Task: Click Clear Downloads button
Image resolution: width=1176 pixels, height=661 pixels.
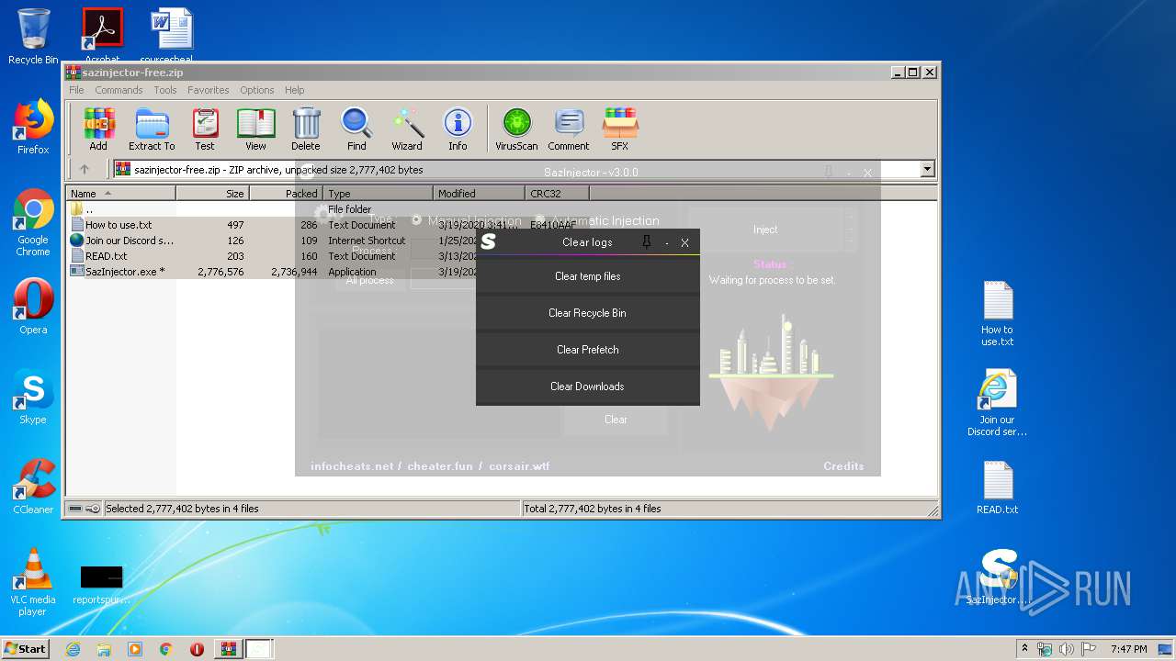Action: (588, 387)
